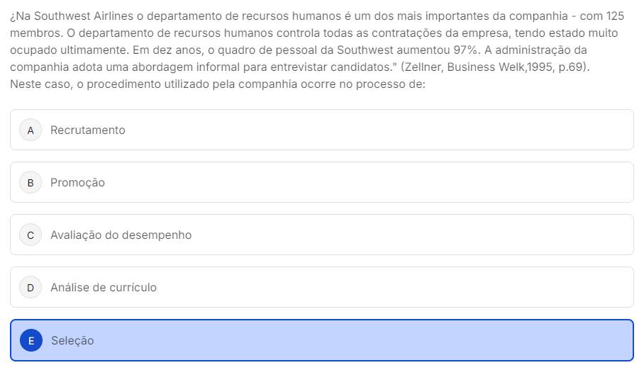The width and height of the screenshot is (644, 370).
Task: Select the Recrutamento answer text
Action: pyautogui.click(x=88, y=130)
